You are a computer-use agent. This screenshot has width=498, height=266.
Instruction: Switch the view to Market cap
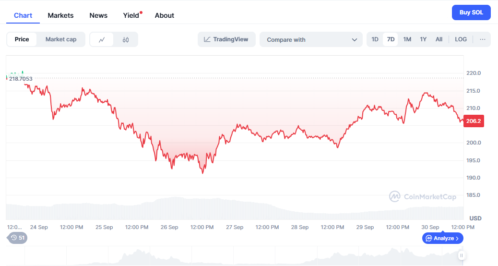coord(61,39)
